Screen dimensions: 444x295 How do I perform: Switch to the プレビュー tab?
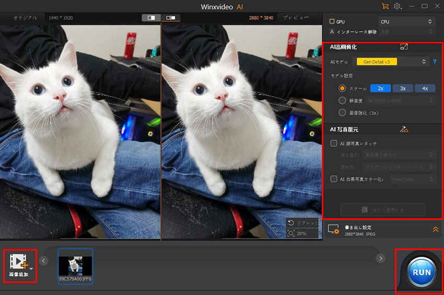coord(296,18)
